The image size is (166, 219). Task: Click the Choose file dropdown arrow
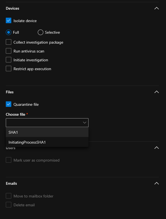[85, 123]
